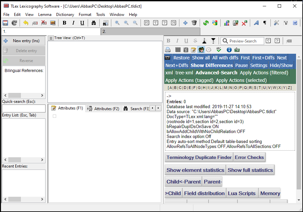Click the Entry List scroll-right arrow
This screenshot has width=303, height=212.
(42, 160)
